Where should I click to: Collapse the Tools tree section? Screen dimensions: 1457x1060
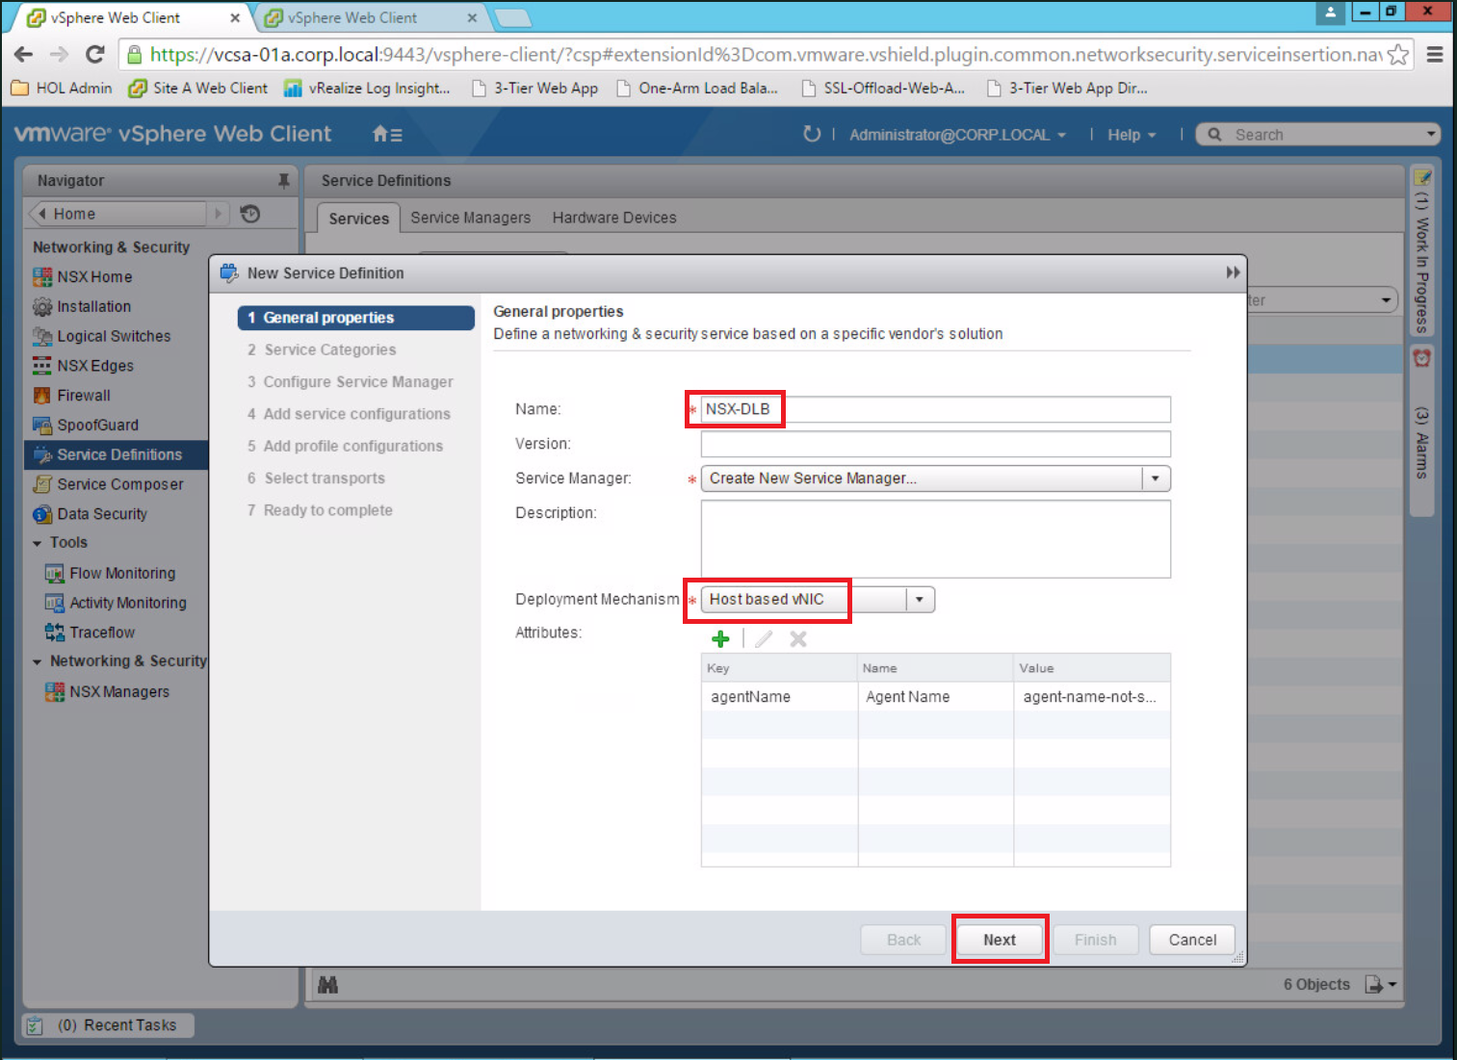click(38, 543)
